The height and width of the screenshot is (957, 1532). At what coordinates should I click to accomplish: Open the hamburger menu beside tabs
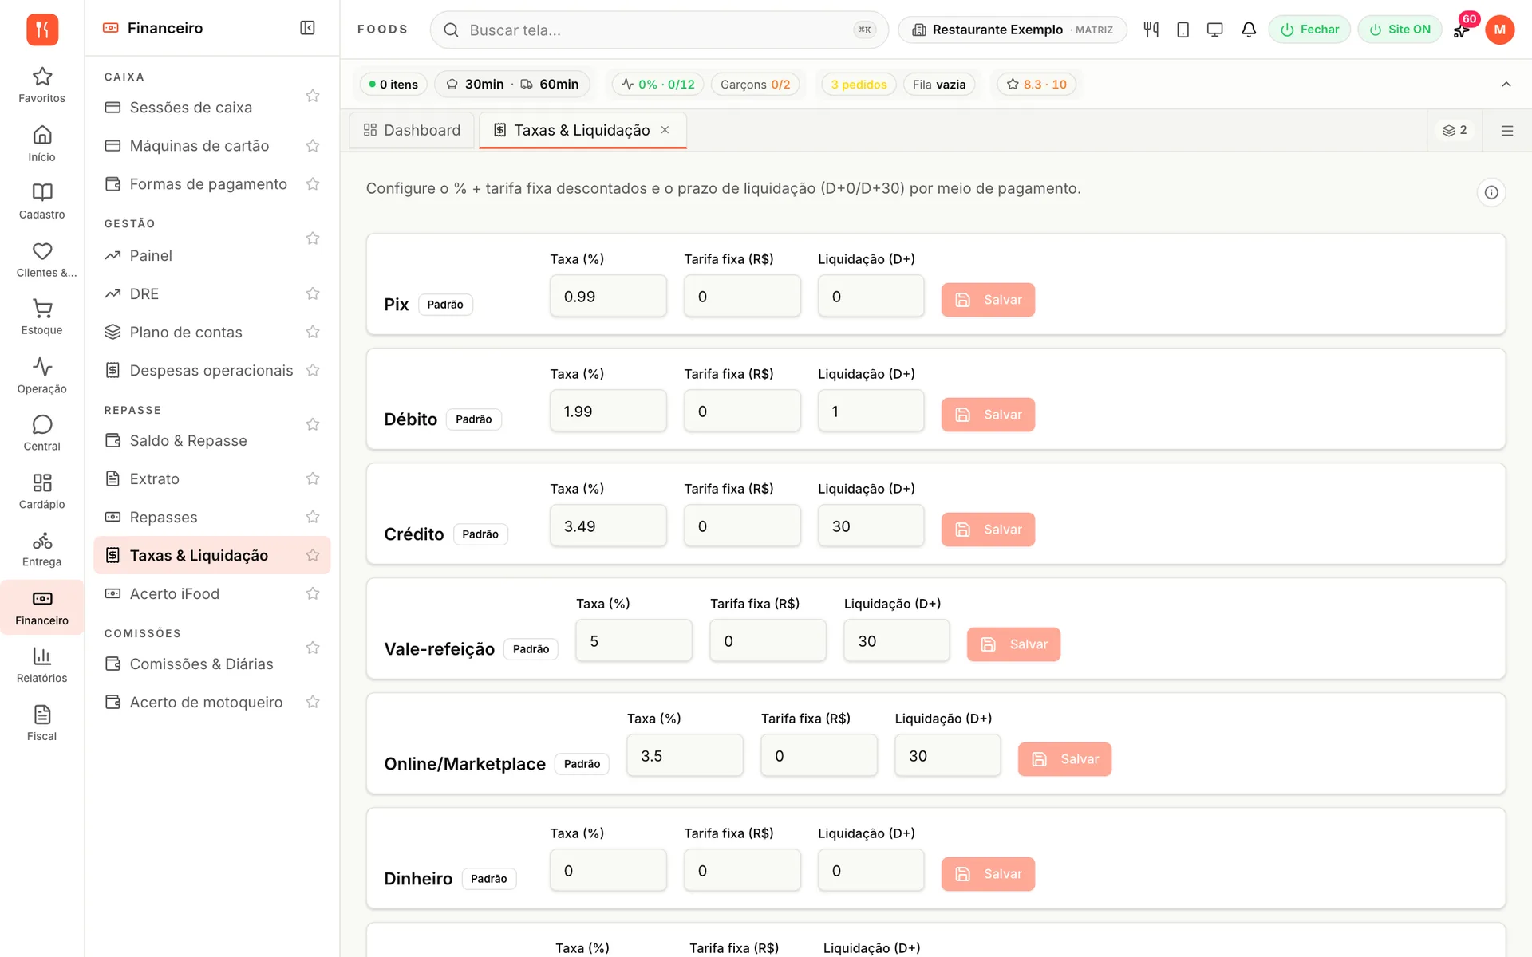pyautogui.click(x=1506, y=131)
